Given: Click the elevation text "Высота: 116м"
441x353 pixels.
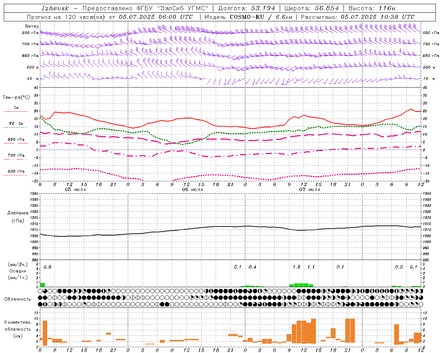Looking at the screenshot, I should (372, 8).
